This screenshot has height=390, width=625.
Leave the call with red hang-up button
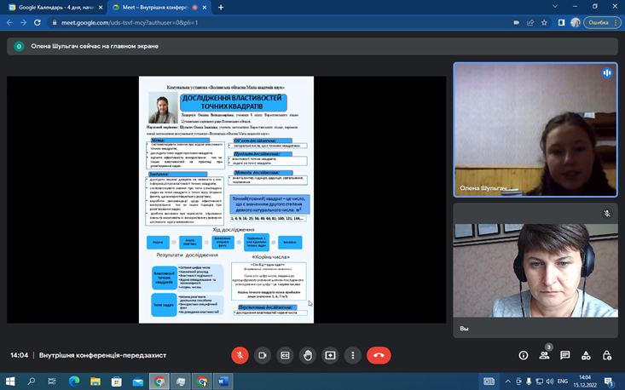379,355
